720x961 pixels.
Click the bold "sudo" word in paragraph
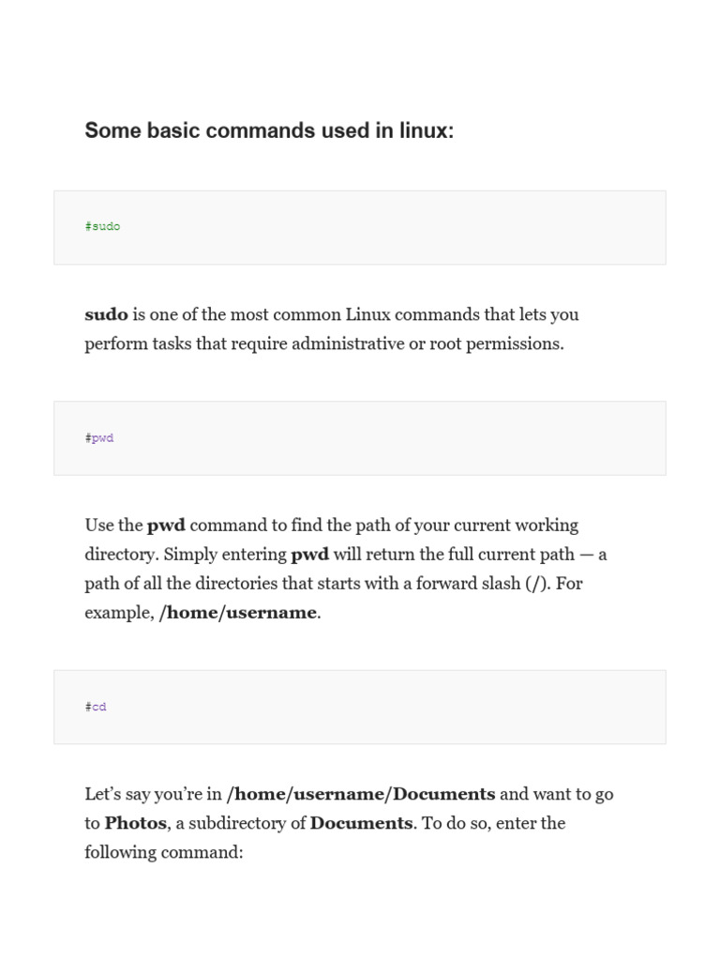pos(106,314)
